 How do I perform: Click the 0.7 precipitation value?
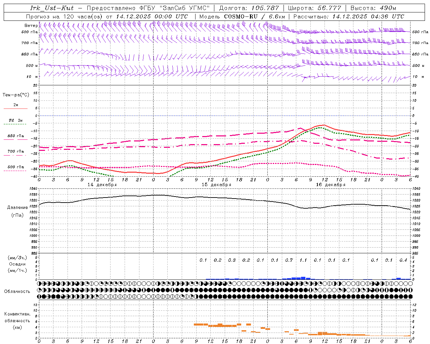coord(289,260)
